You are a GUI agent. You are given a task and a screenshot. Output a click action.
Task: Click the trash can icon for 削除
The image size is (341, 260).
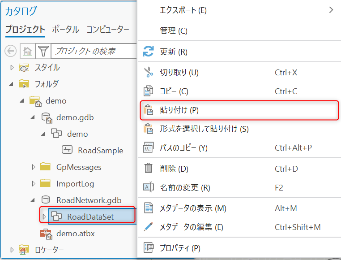[x=148, y=168]
